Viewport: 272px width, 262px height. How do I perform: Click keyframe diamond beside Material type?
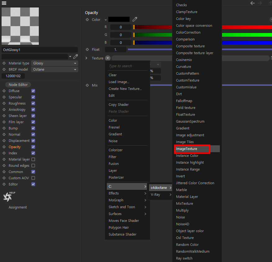pyautogui.click(x=4, y=63)
